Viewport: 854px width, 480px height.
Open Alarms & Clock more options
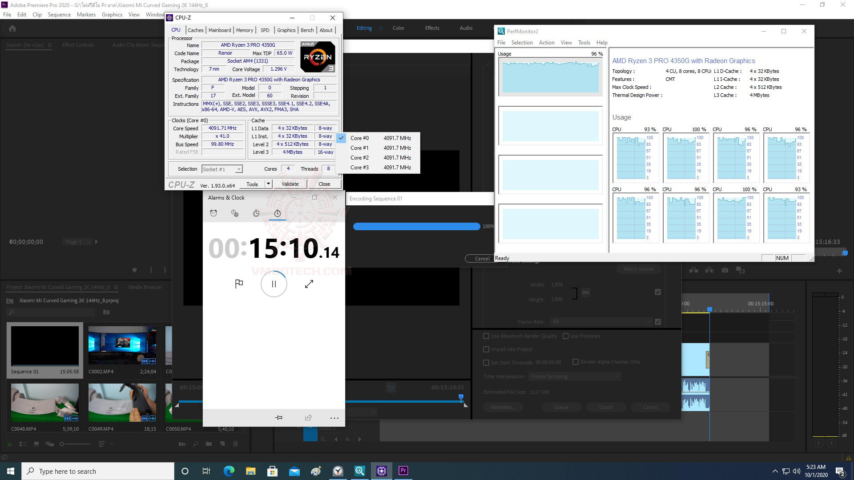coord(334,418)
